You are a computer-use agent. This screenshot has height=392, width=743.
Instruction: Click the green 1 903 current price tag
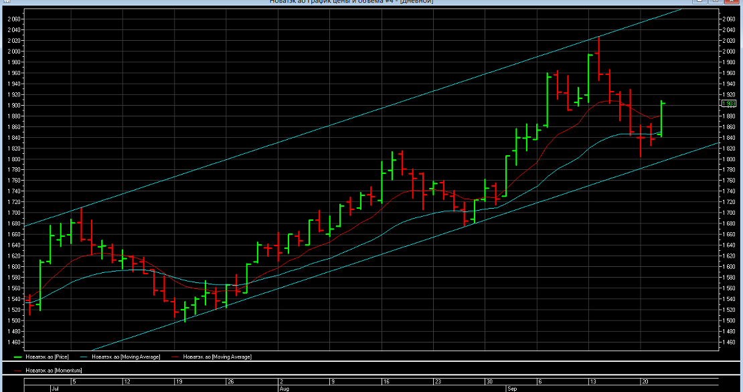pyautogui.click(x=728, y=103)
